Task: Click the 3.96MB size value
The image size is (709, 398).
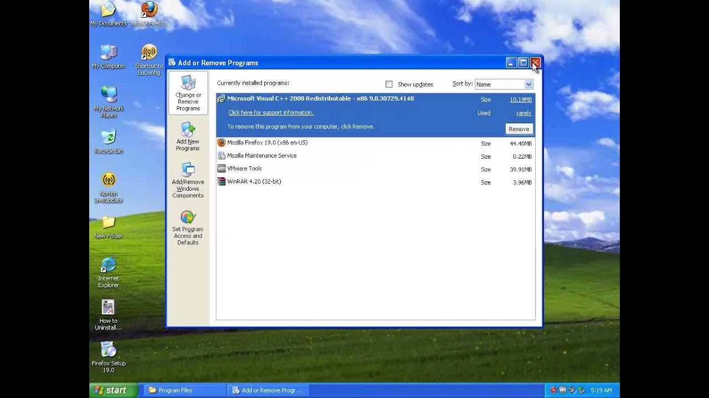Action: [522, 182]
